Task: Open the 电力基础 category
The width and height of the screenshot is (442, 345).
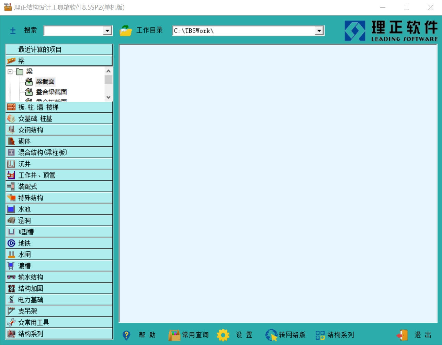Action: point(59,300)
